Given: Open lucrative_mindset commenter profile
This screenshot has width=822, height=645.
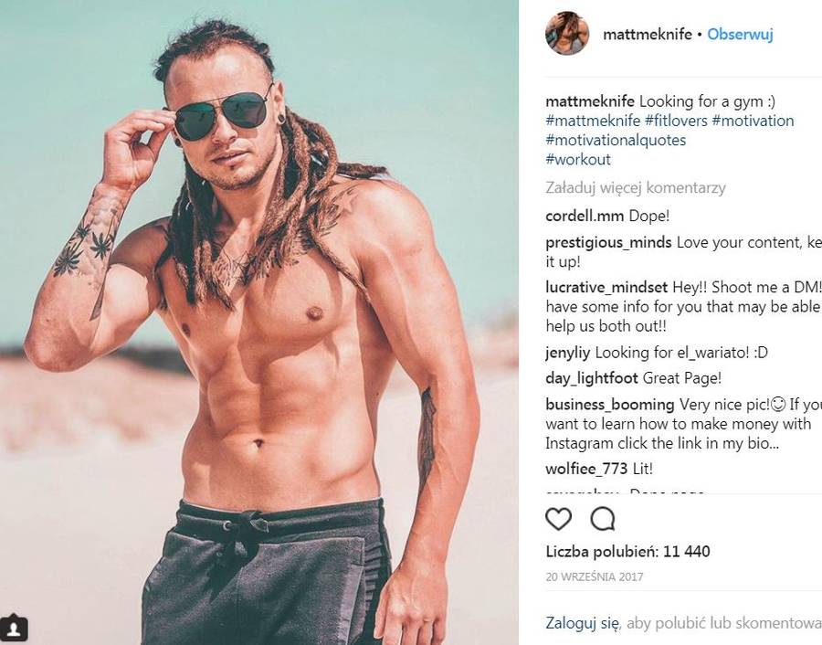Looking at the screenshot, I should pos(606,288).
